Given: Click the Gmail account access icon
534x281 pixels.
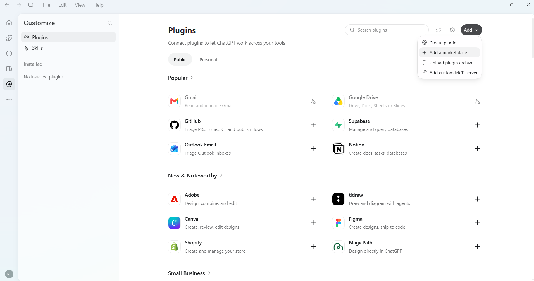Looking at the screenshot, I should pos(313,101).
